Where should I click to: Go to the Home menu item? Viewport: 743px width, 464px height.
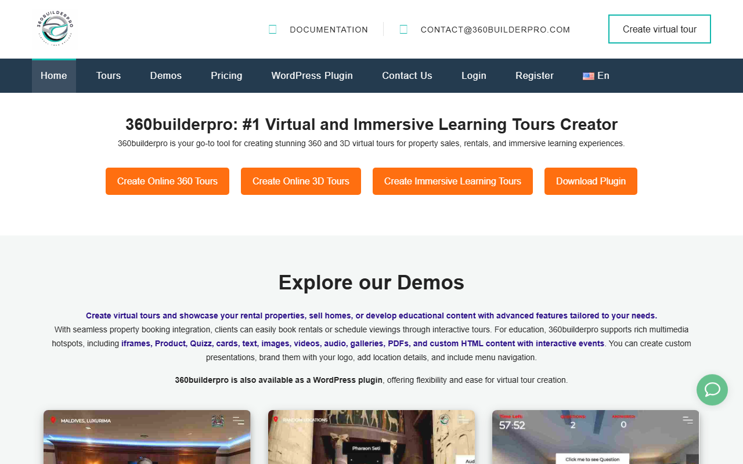[x=54, y=75]
